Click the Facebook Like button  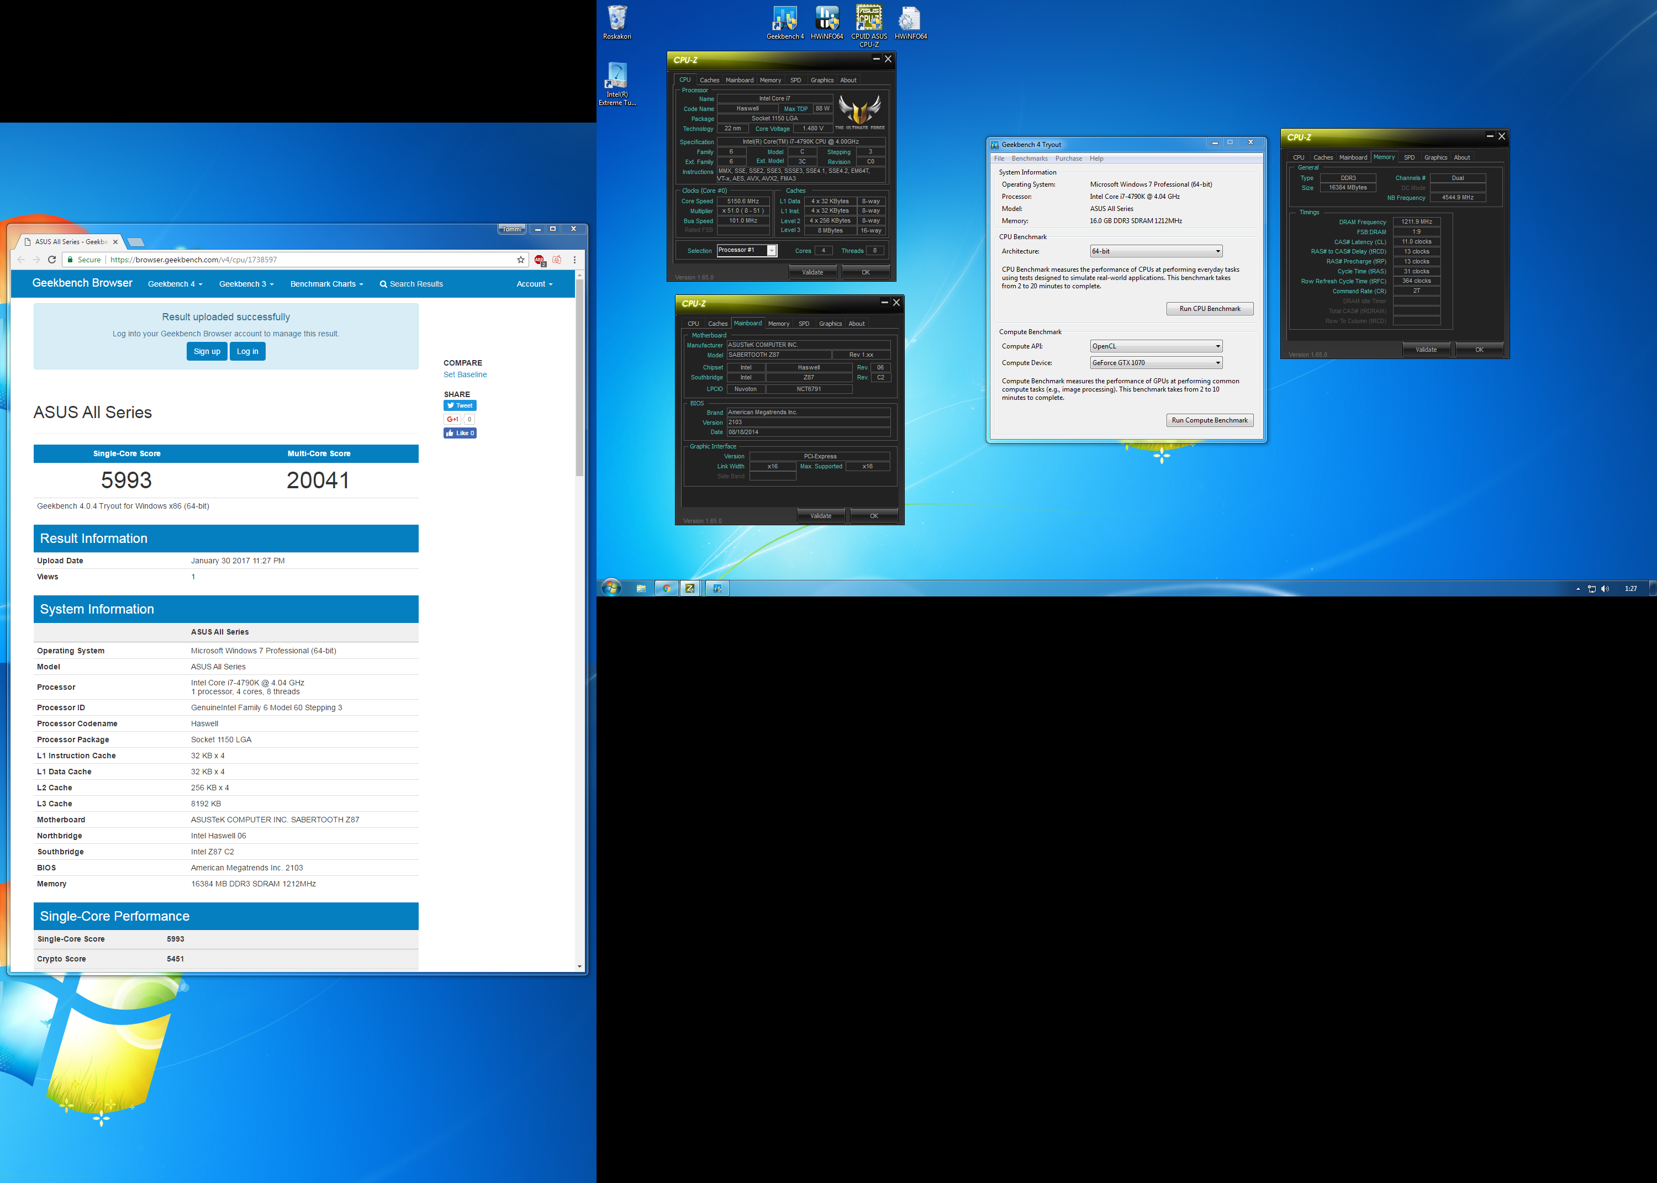(460, 432)
